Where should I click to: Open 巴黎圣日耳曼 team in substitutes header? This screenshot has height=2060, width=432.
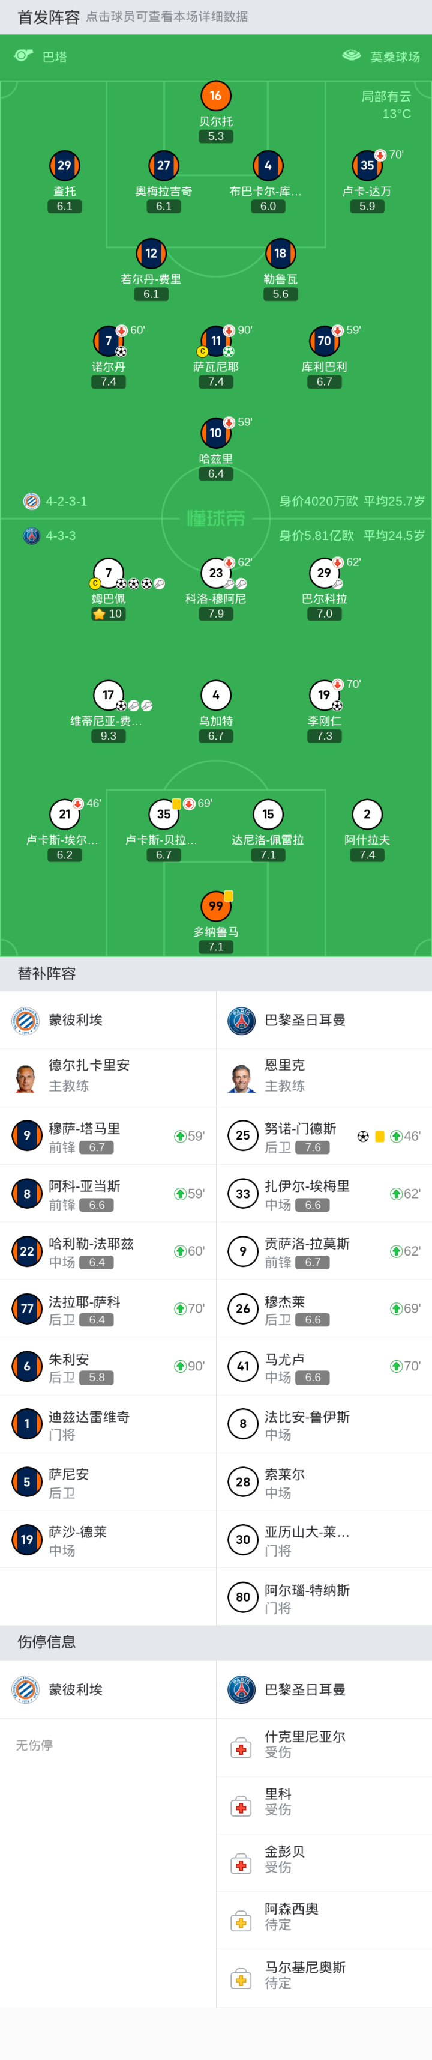(304, 1021)
